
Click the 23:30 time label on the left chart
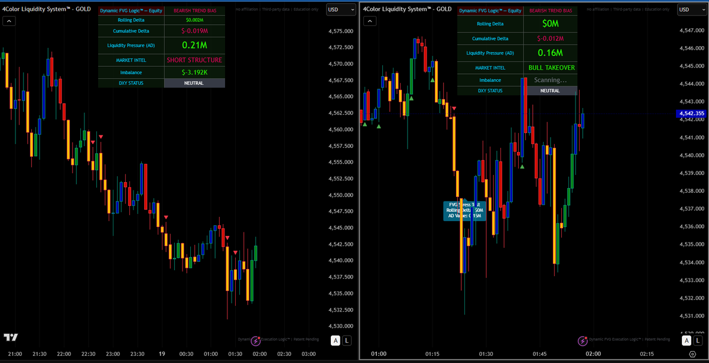137,354
